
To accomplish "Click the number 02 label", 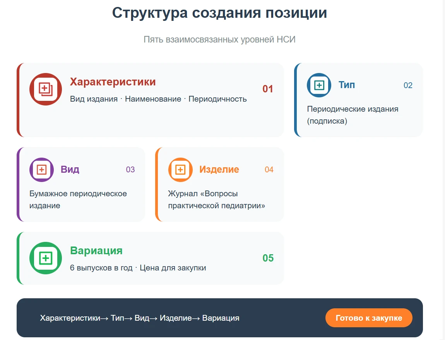I will tap(408, 85).
